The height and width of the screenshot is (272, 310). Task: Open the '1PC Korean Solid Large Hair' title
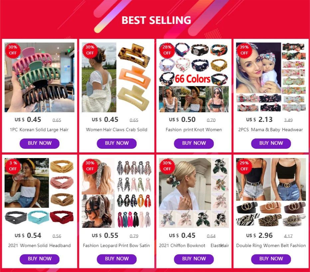pos(39,130)
